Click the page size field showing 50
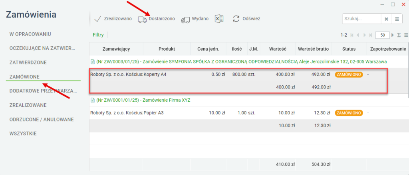 pos(383,35)
